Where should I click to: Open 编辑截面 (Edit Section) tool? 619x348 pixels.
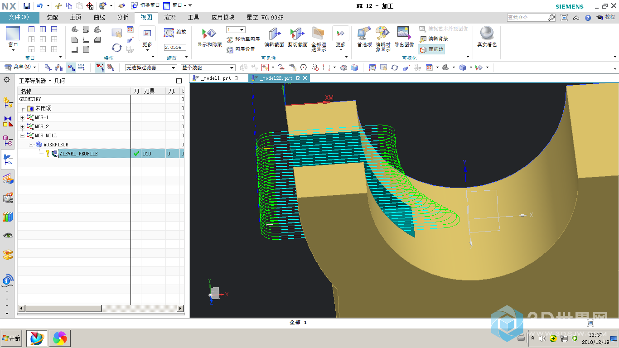[x=274, y=34]
